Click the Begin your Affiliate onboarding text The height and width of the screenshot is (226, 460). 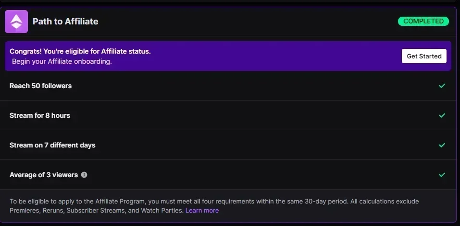(62, 62)
